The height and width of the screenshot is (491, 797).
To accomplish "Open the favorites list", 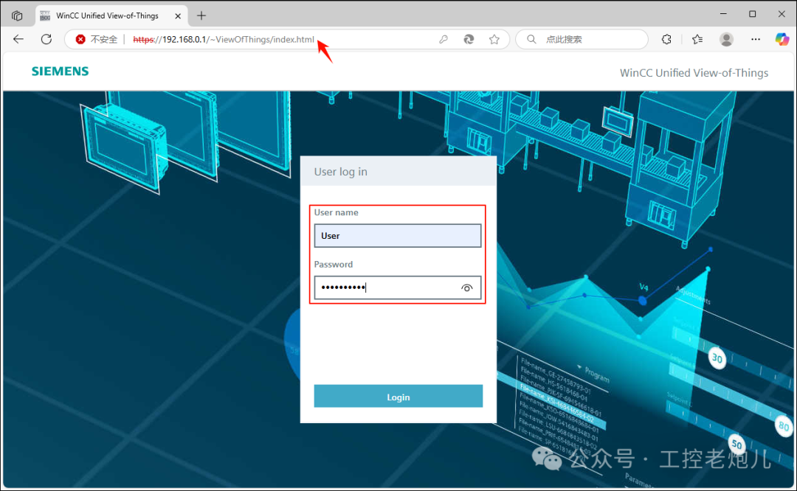I will coord(697,39).
